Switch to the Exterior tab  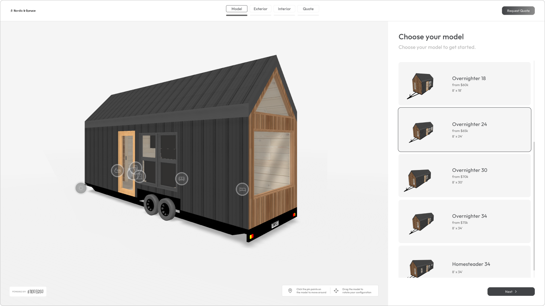coord(260,9)
